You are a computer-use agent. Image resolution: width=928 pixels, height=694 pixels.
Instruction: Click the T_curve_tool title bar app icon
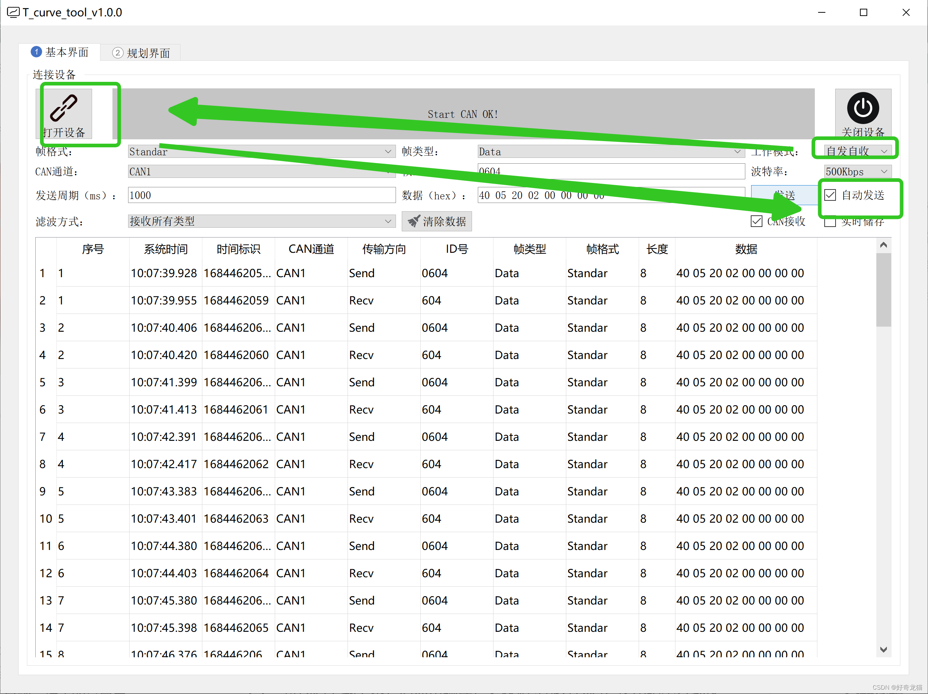13,13
